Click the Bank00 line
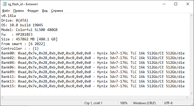The width and height of the screenshot is (194, 106). click(x=93, y=53)
